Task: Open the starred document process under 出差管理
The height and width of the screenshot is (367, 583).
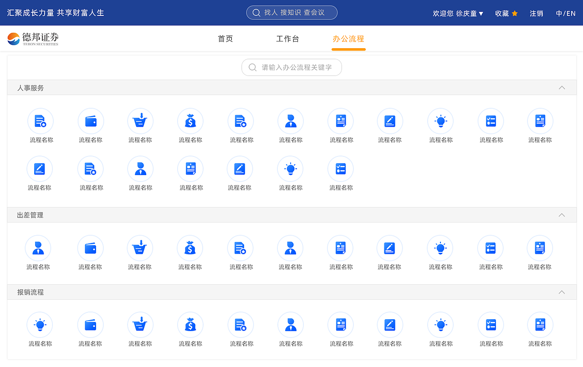Action: (240, 248)
